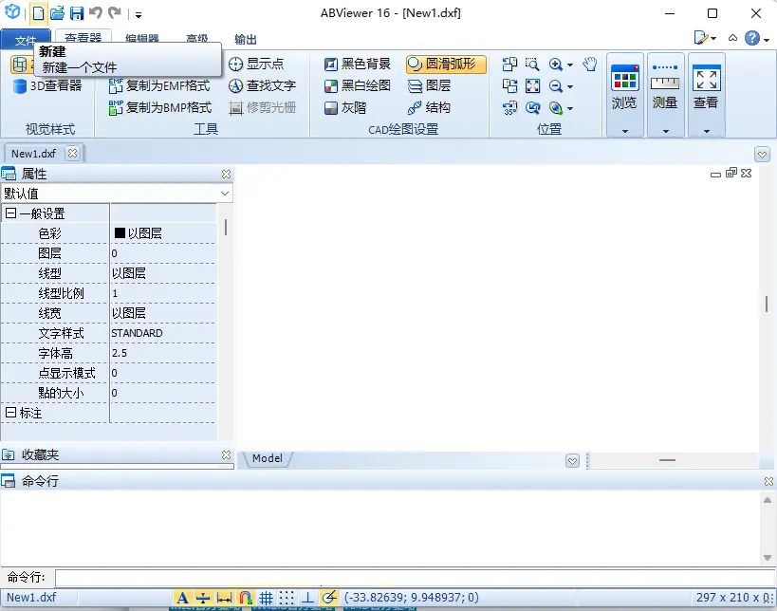Open the layout tabs dropdown arrow
Image resolution: width=777 pixels, height=611 pixels.
(572, 461)
